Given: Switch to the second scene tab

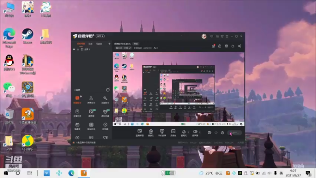Looking at the screenshot, I should point(90,44).
